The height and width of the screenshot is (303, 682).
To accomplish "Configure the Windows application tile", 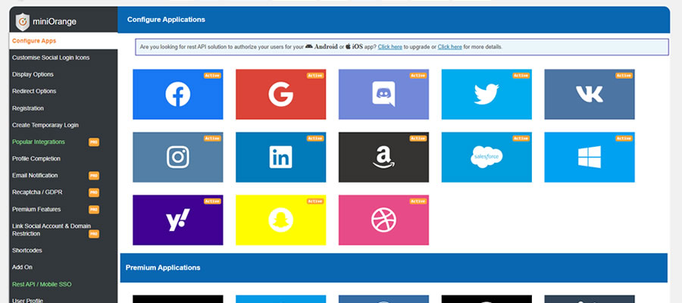I will click(x=590, y=158).
